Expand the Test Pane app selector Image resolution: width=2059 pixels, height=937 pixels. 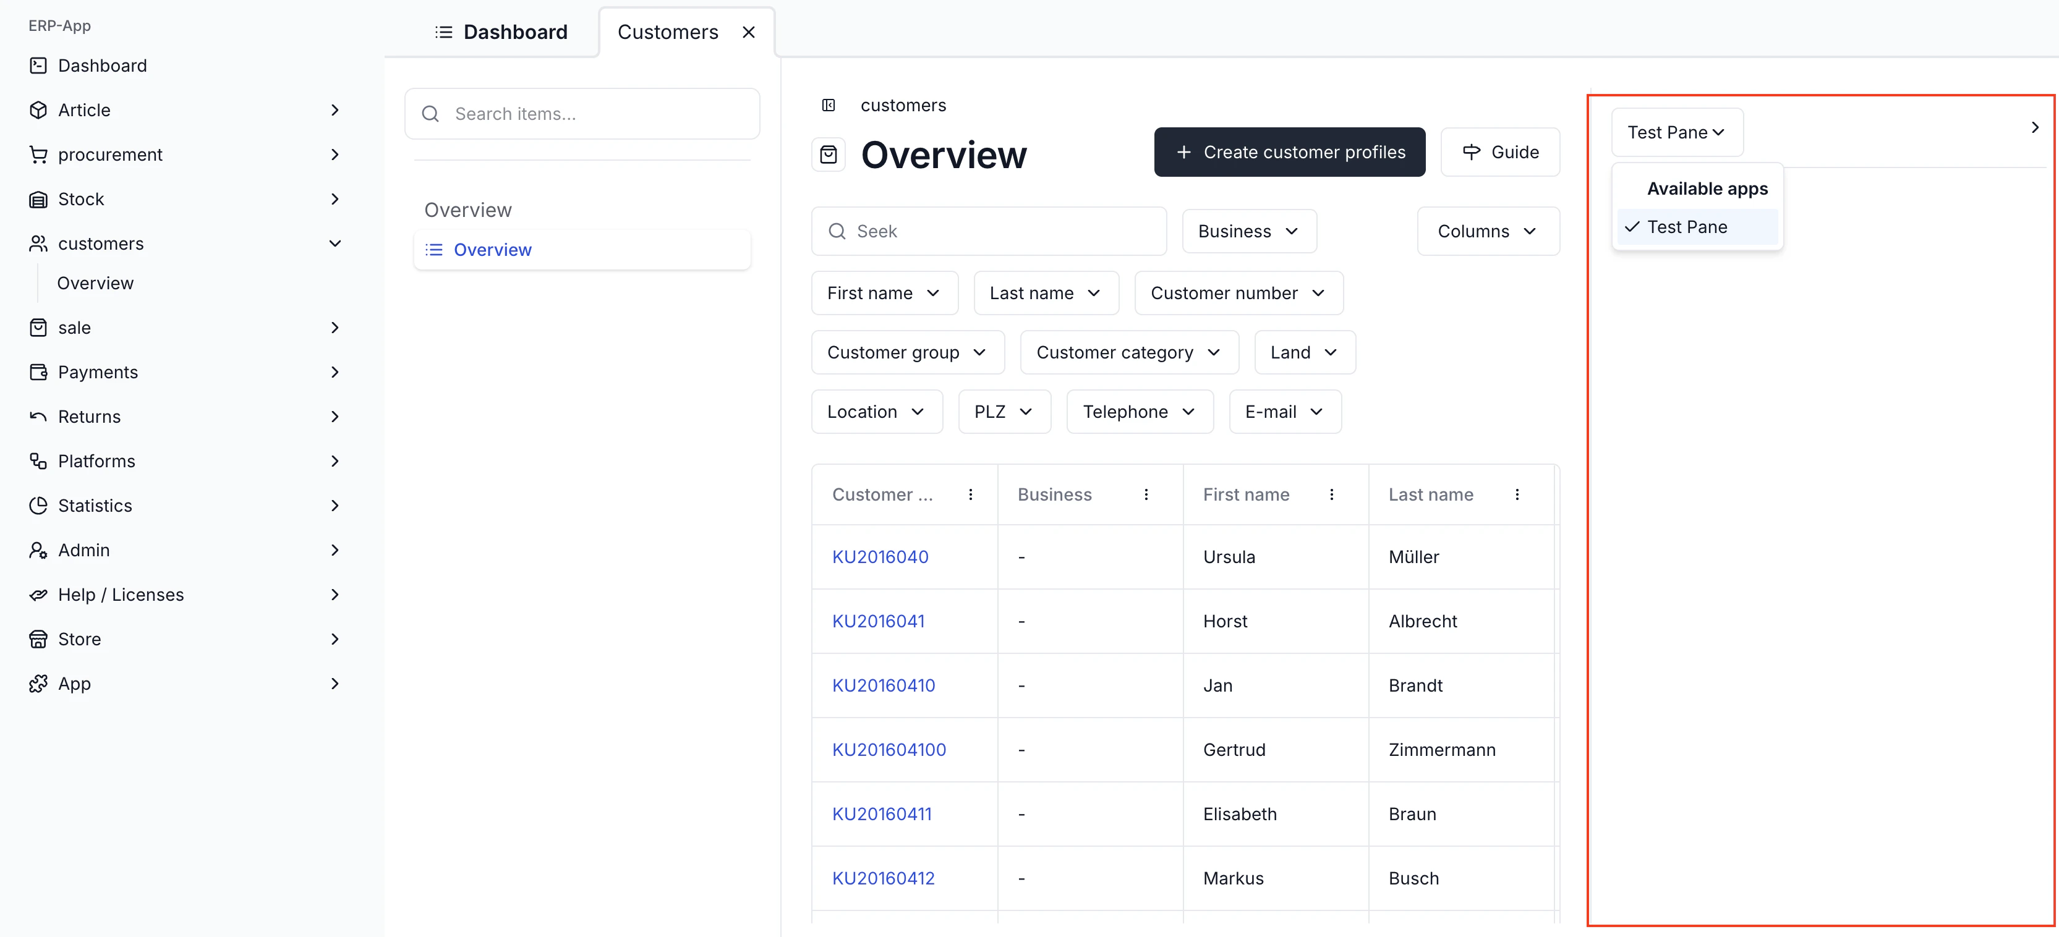[x=1676, y=133]
